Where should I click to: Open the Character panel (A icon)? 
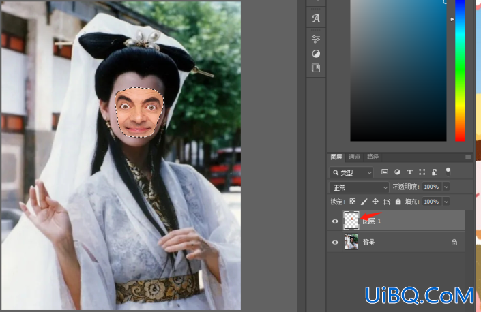316,18
